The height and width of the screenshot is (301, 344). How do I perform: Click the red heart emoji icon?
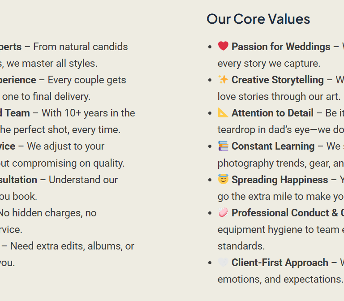pos(223,46)
